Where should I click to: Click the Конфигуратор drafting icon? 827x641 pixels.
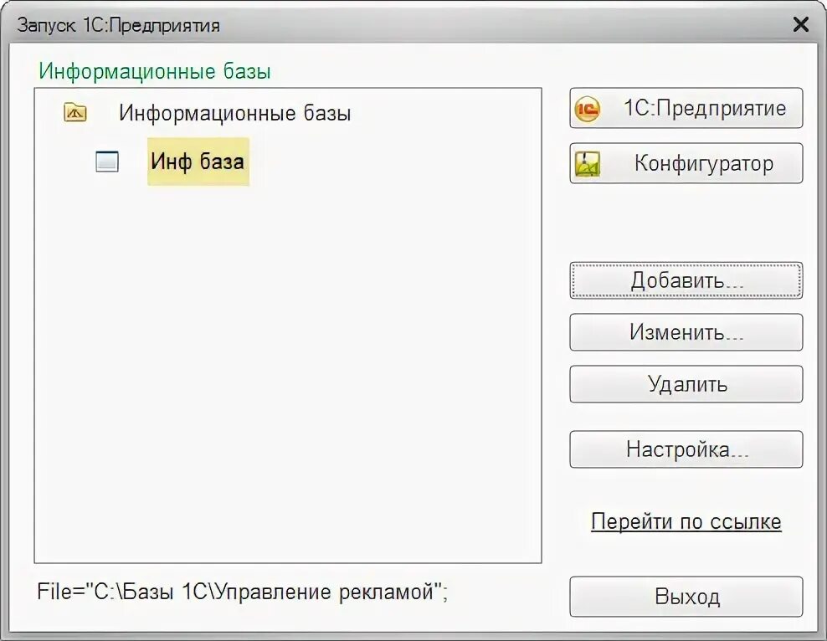click(588, 164)
